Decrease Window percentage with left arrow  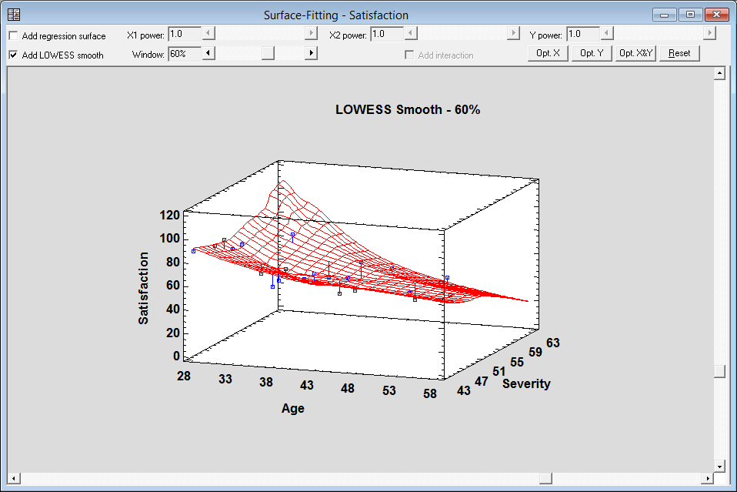pyautogui.click(x=208, y=53)
